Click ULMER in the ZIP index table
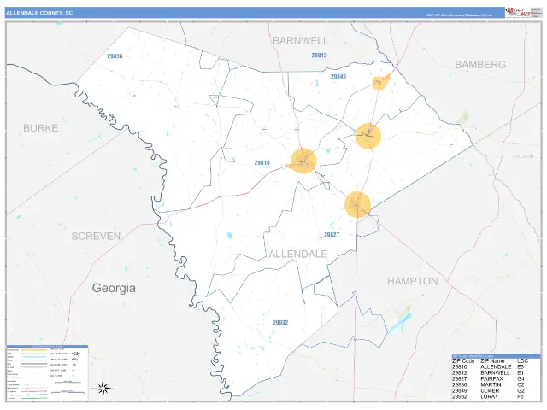The width and height of the screenshot is (547, 410). tap(490, 391)
